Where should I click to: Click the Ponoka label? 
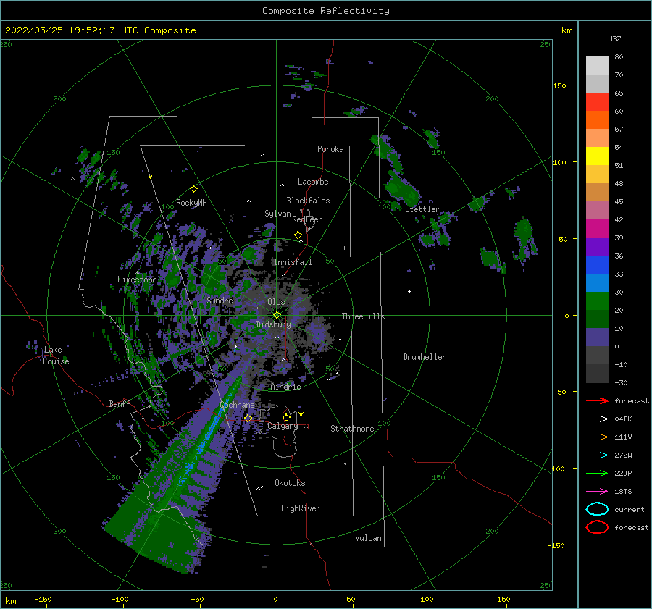click(x=330, y=149)
